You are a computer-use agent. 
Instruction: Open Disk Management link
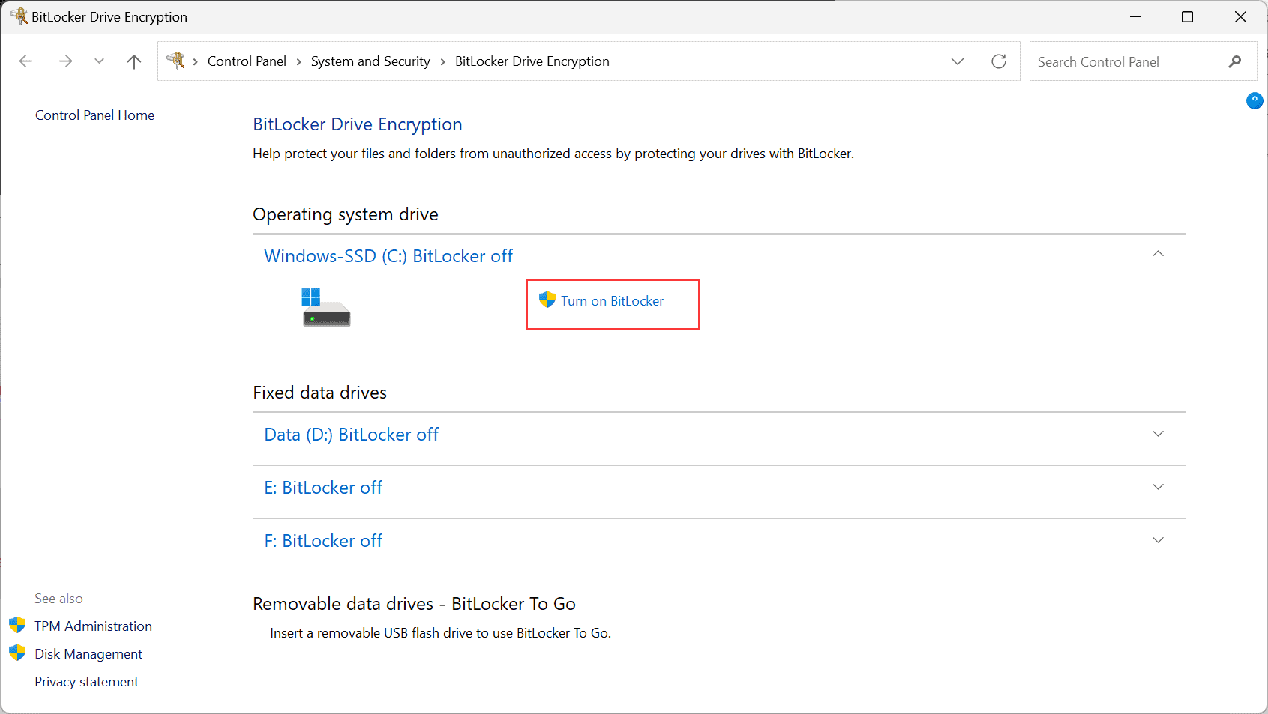pyautogui.click(x=88, y=654)
